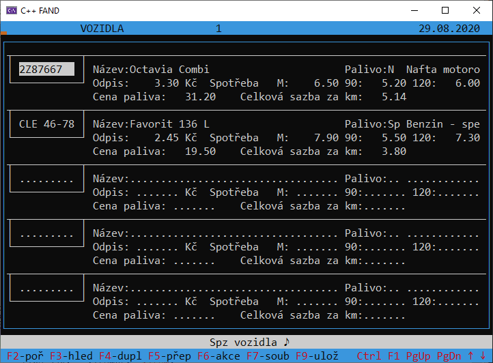
Task: Choose the F7-soub file command
Action: point(268,356)
